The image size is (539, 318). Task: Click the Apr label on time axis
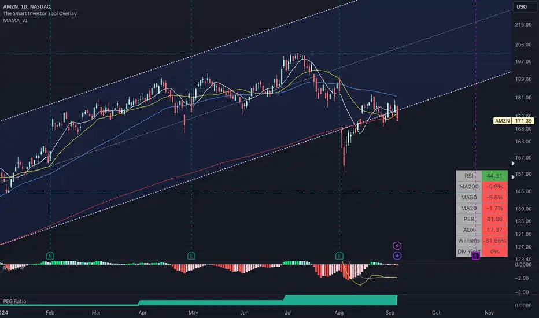click(142, 312)
